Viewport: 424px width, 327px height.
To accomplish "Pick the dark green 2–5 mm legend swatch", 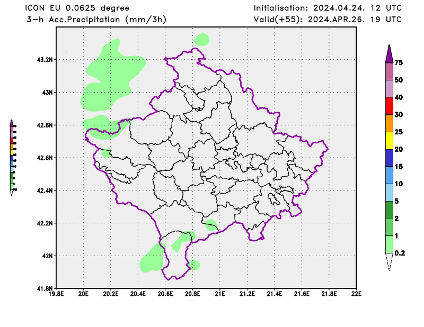I will point(389,210).
